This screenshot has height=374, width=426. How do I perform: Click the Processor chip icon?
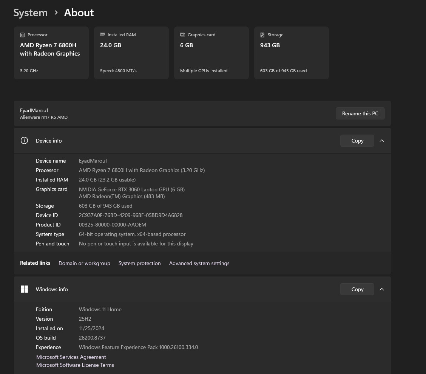[x=22, y=35]
